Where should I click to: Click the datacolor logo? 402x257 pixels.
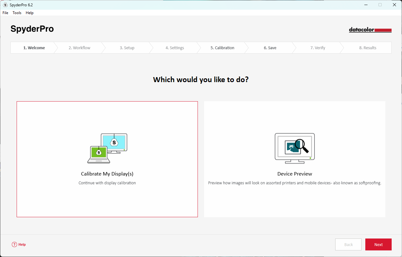pos(370,30)
